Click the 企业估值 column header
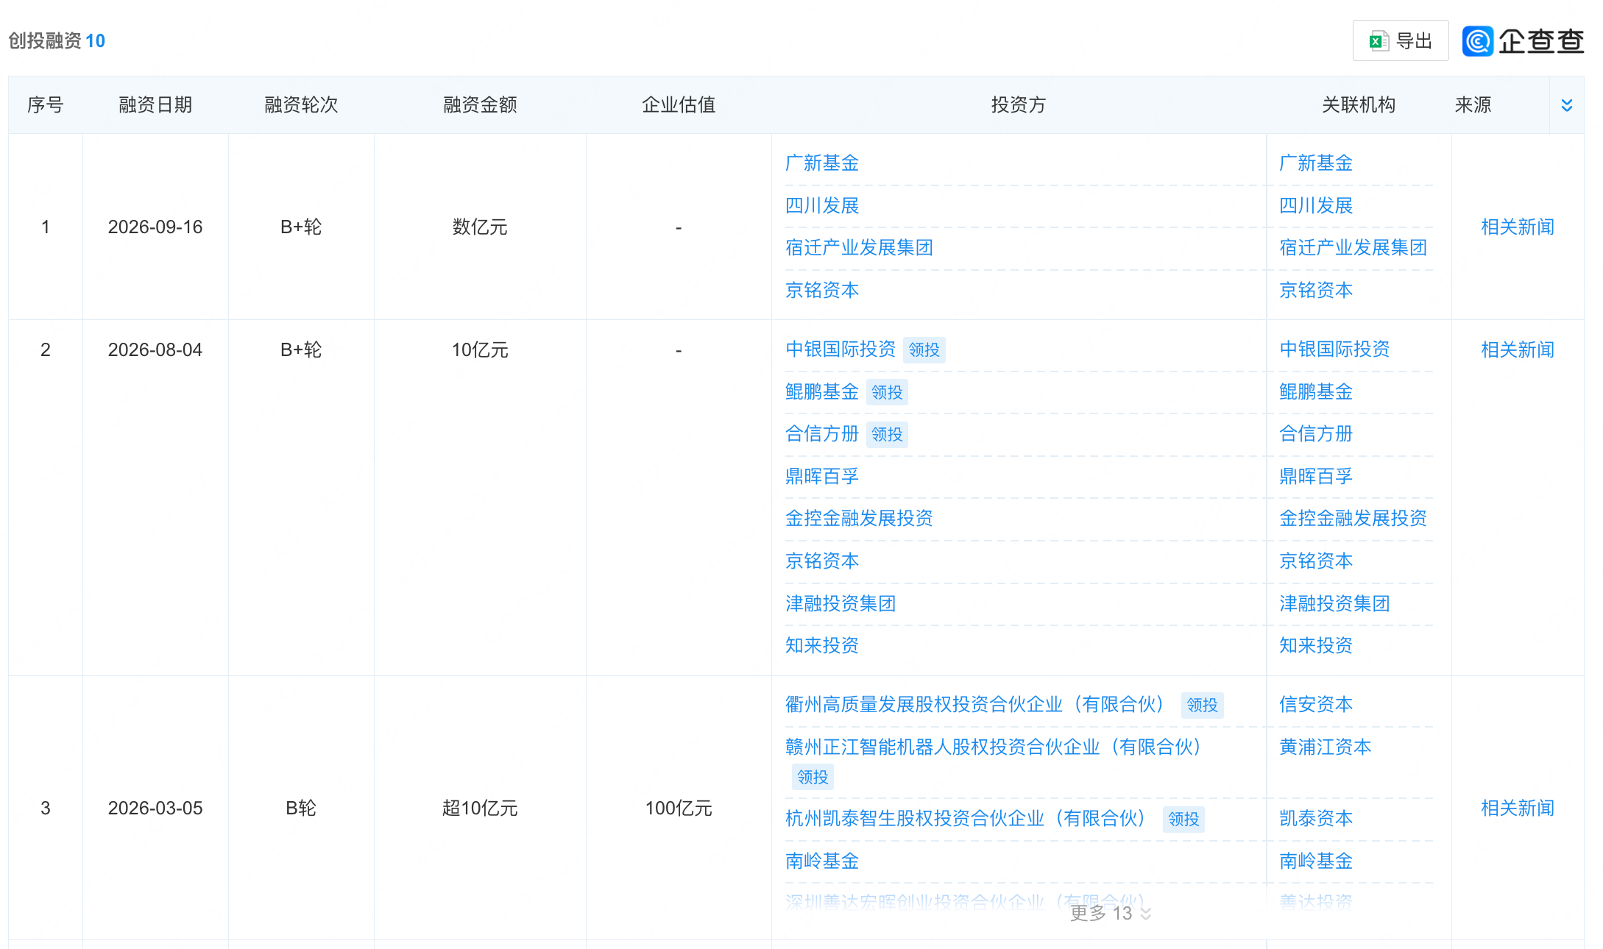1603x949 pixels. [679, 104]
